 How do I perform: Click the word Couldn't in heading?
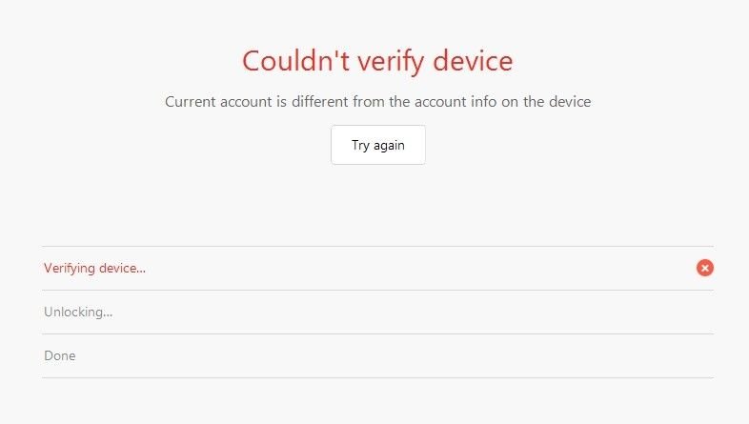coord(295,61)
